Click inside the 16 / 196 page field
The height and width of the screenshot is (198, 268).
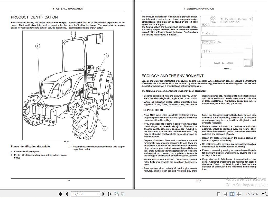pos(80,194)
